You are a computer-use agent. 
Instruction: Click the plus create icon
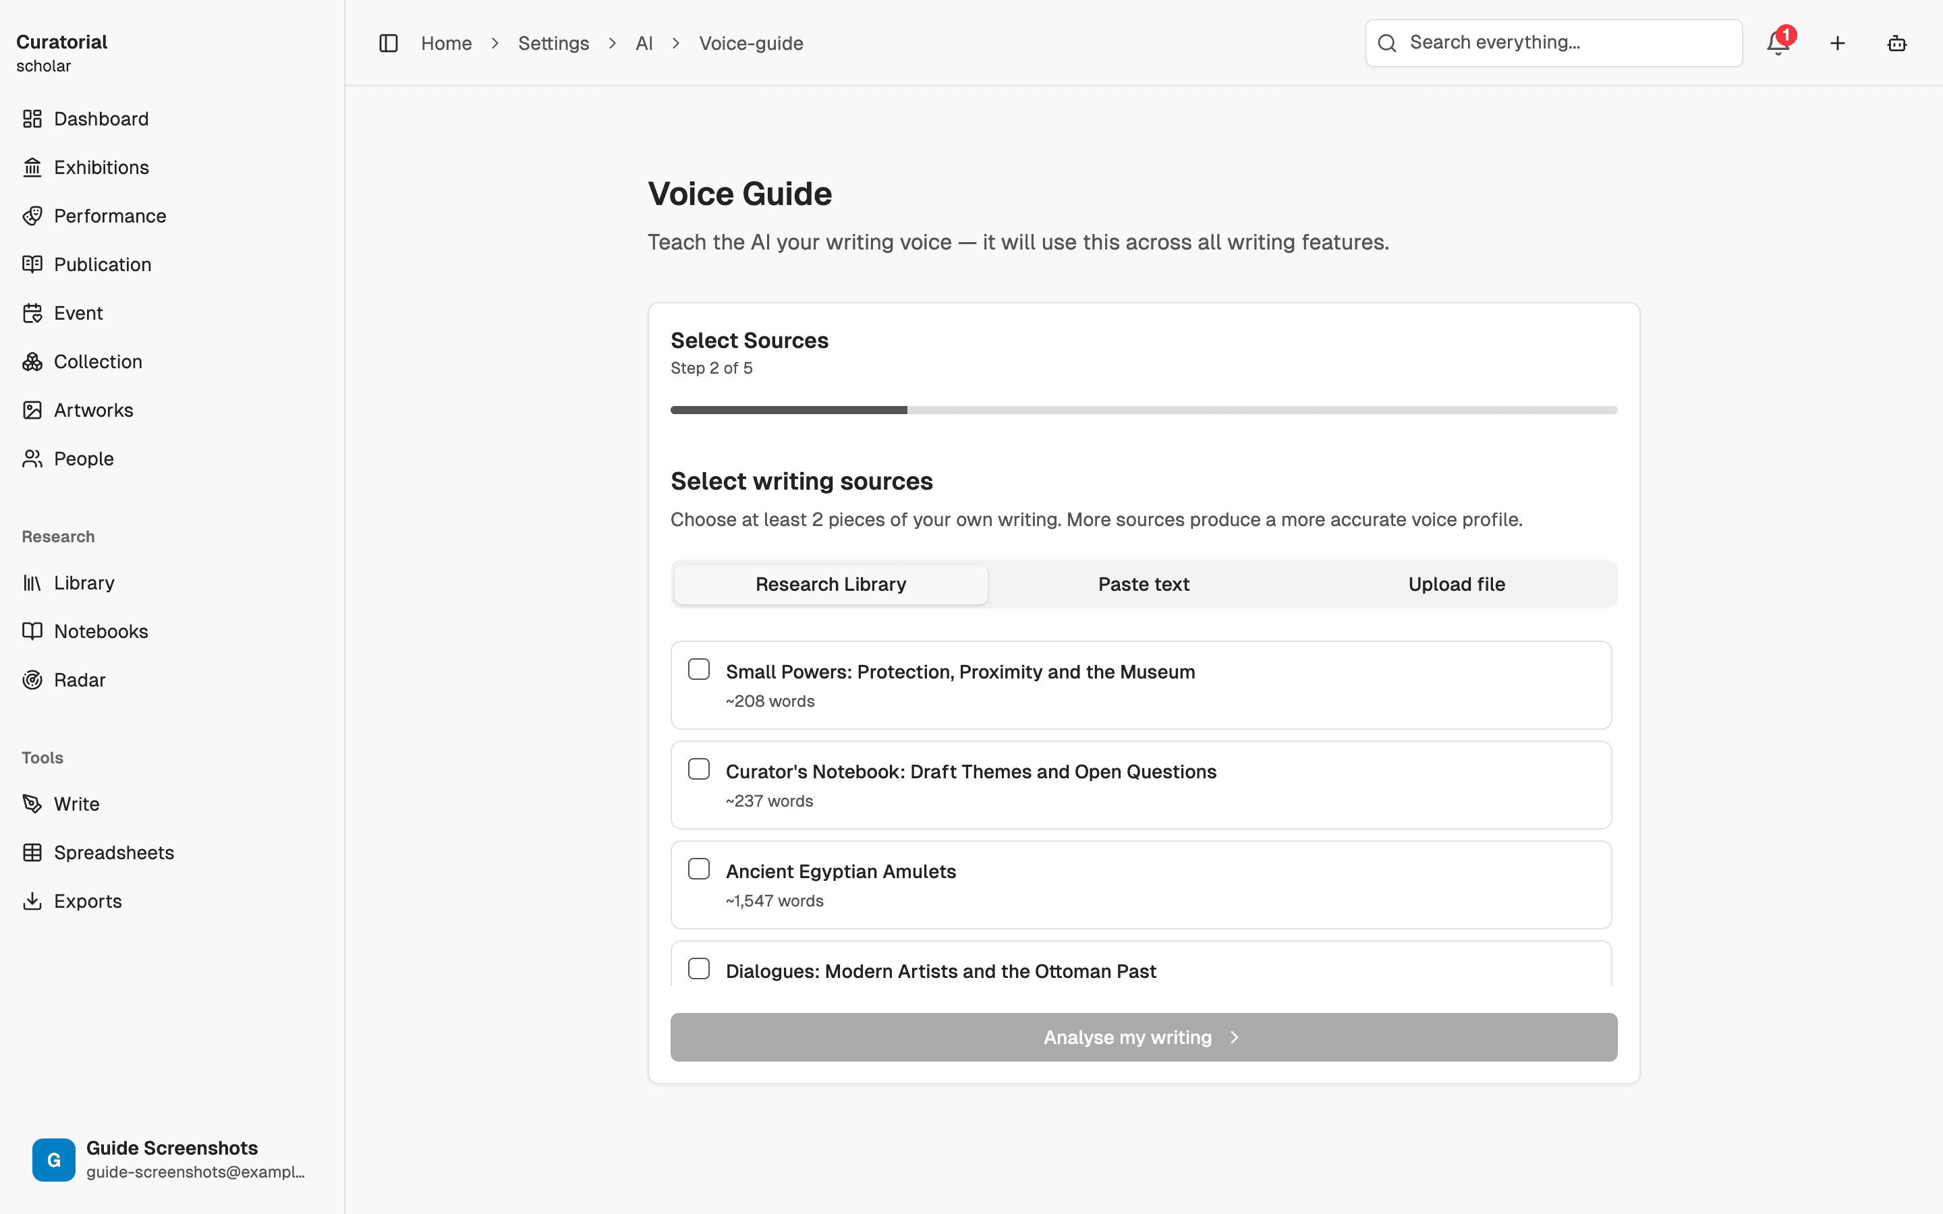pos(1838,43)
